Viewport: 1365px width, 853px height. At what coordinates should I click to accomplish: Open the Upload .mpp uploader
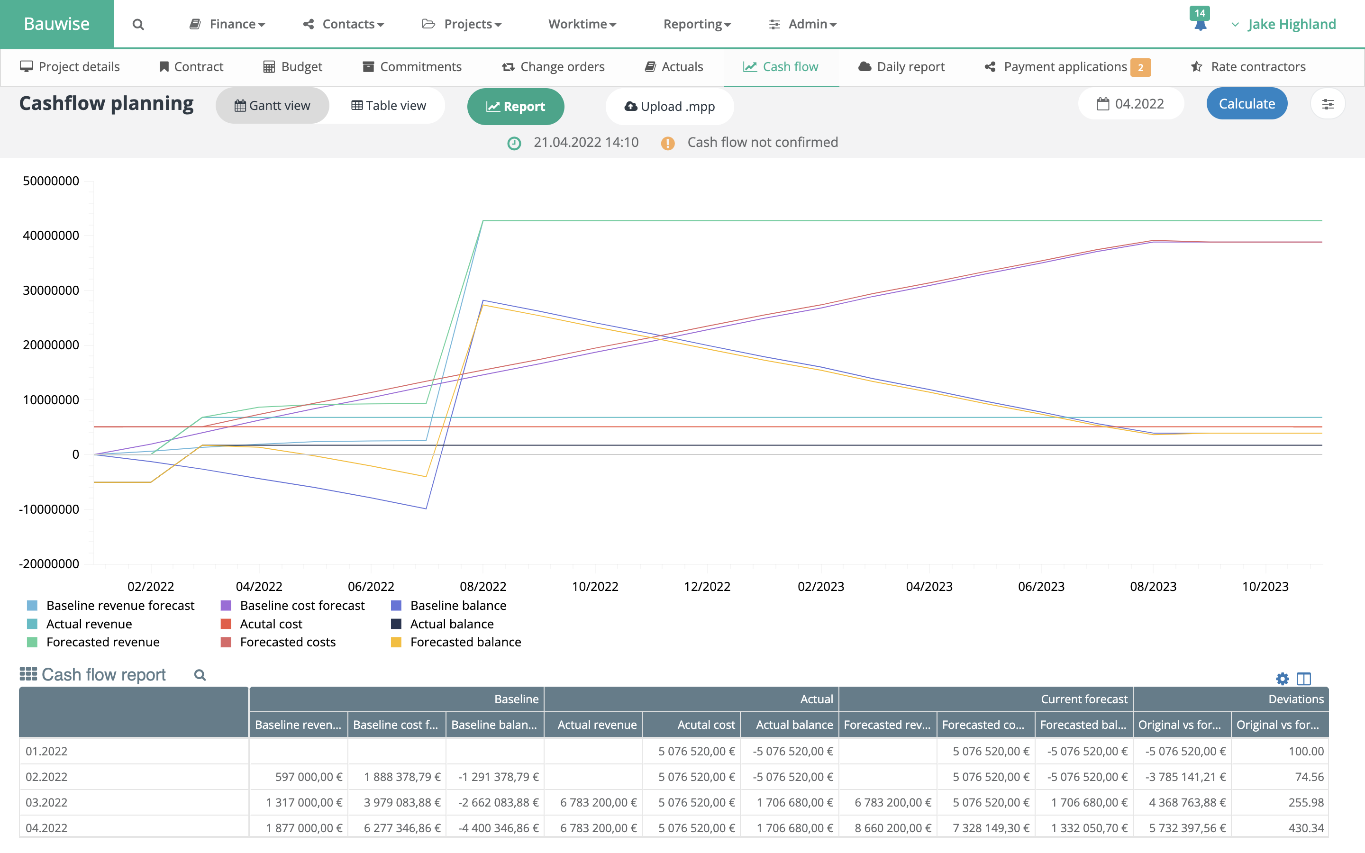coord(669,106)
